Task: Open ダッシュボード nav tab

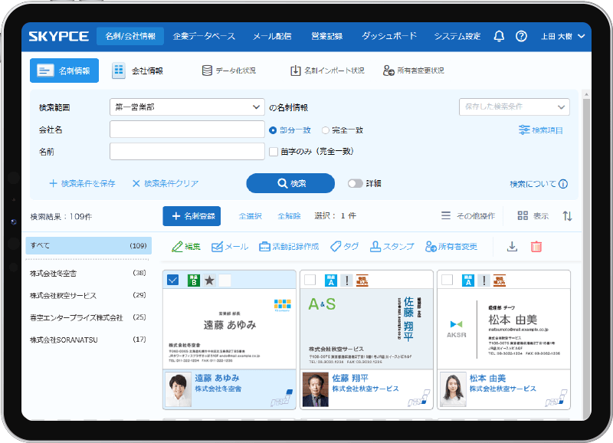Action: click(389, 36)
